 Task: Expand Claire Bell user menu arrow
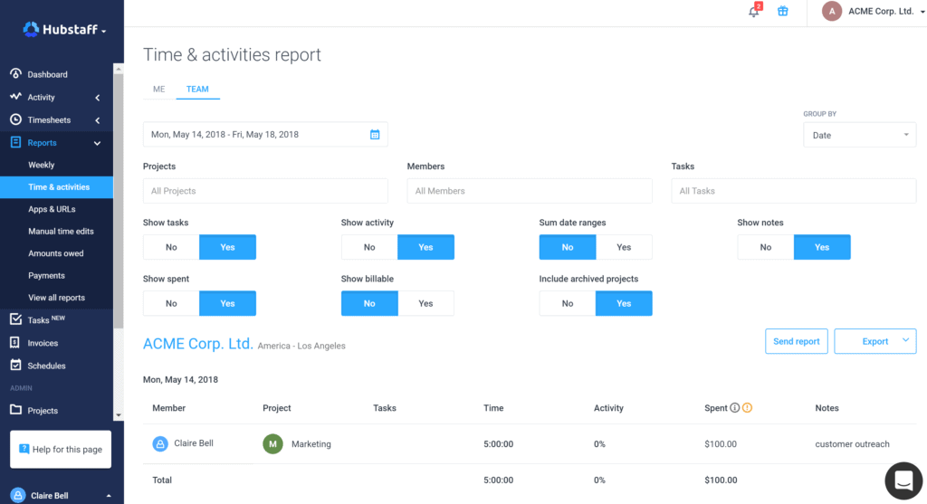point(109,496)
